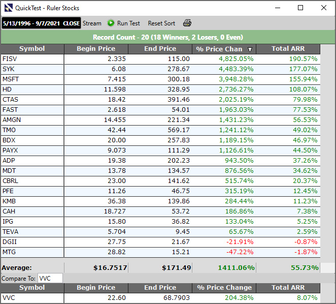Select the CBRL symbol cell
336x304 pixels.
32,181
